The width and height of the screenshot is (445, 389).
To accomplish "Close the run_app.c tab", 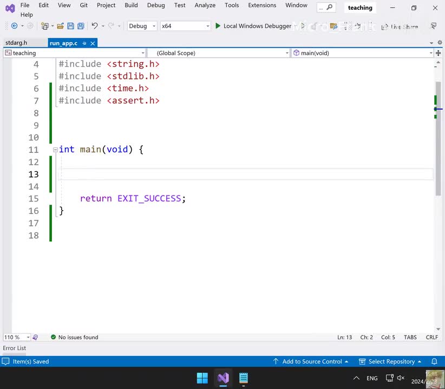I will click(x=93, y=43).
